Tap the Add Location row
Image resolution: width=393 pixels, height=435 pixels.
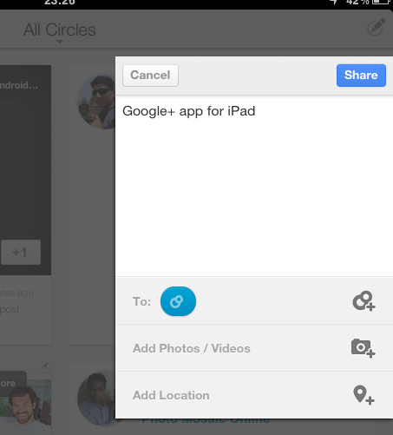coord(254,395)
